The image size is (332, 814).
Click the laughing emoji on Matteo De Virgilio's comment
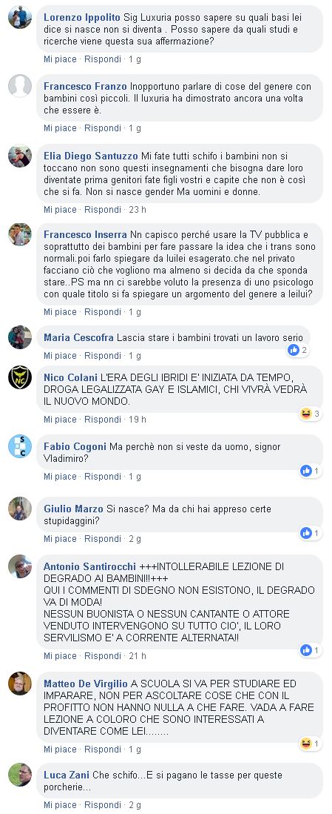click(x=306, y=744)
